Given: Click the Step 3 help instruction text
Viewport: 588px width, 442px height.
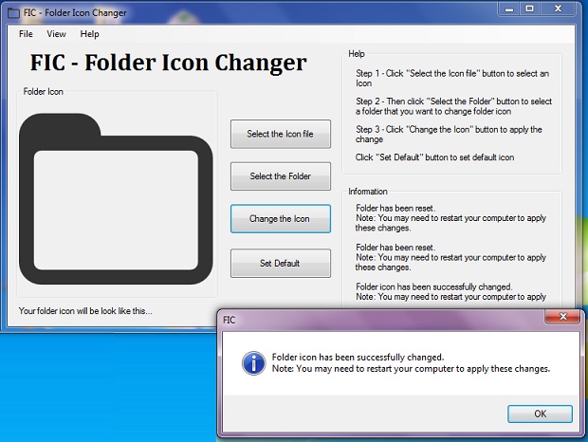Looking at the screenshot, I should (x=449, y=134).
